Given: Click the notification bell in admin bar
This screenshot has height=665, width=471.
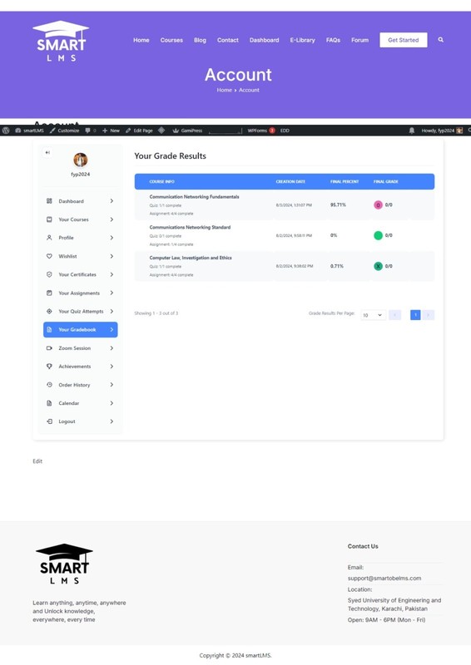Looking at the screenshot, I should point(412,131).
